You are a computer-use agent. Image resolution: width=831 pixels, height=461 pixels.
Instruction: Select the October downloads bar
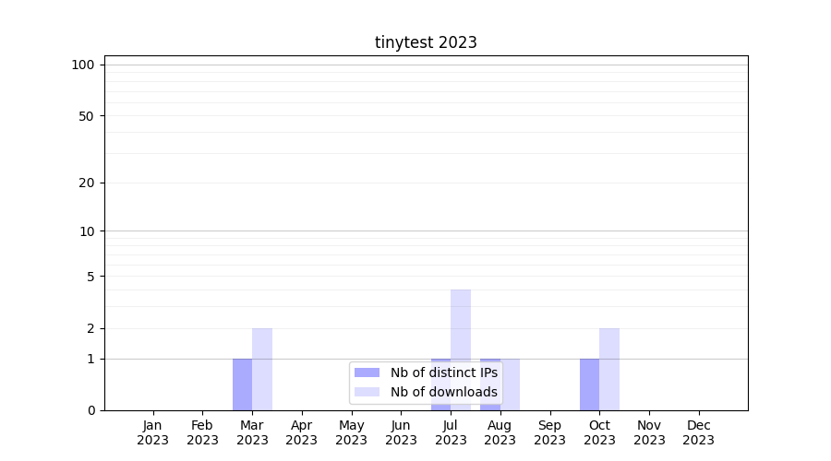click(609, 369)
